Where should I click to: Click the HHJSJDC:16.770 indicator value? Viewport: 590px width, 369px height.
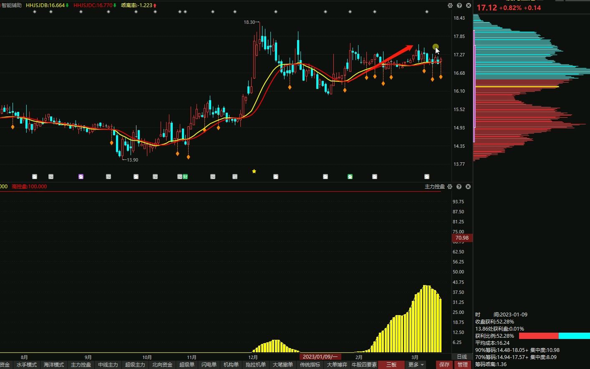[x=93, y=5]
